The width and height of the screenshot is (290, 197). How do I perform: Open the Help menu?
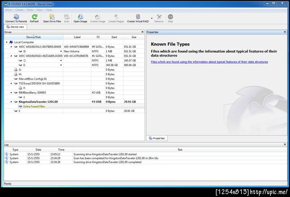point(49,10)
